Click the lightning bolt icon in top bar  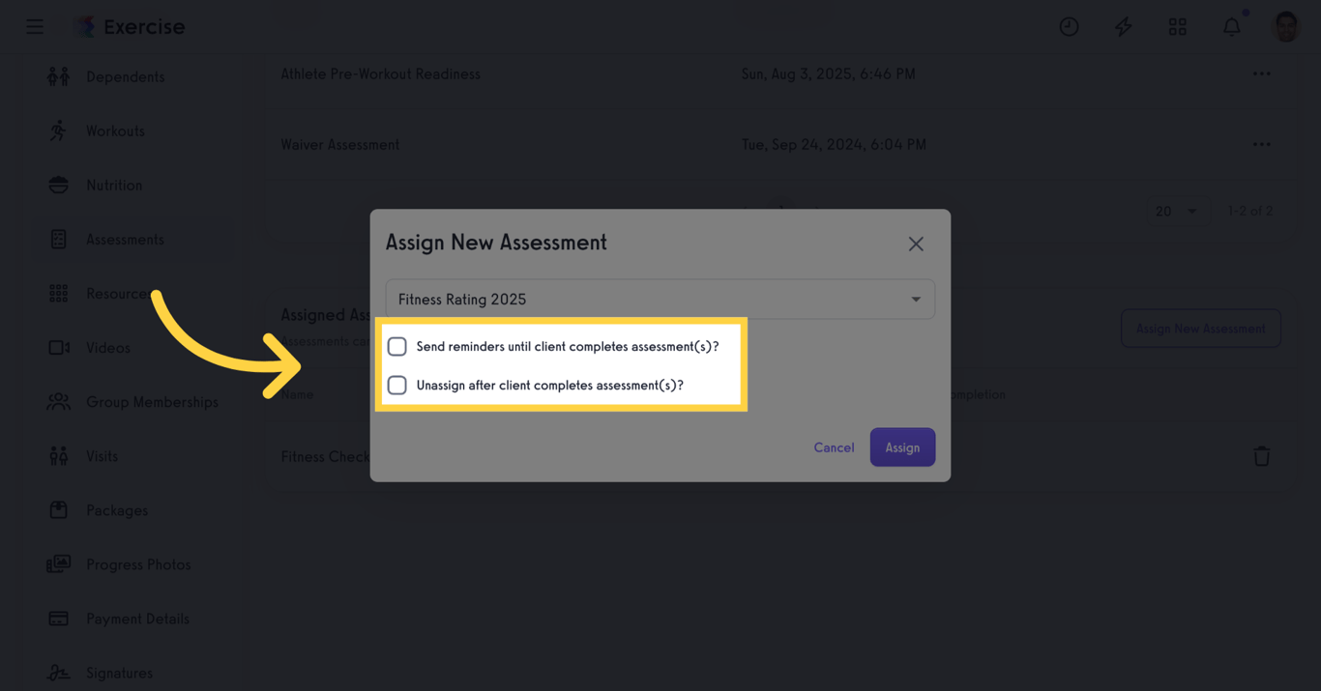click(1123, 26)
